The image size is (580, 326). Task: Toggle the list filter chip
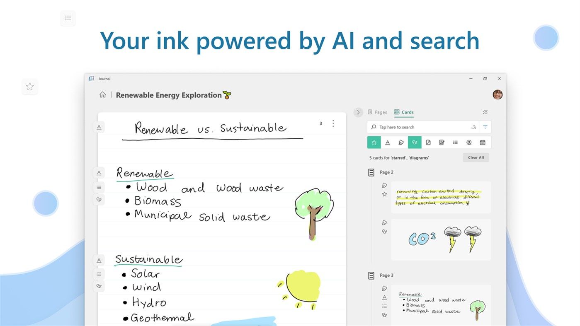pos(455,142)
